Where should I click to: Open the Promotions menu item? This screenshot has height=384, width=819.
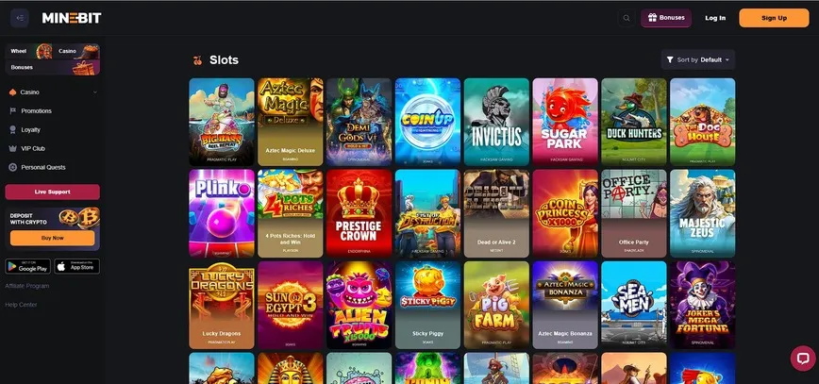pos(36,110)
